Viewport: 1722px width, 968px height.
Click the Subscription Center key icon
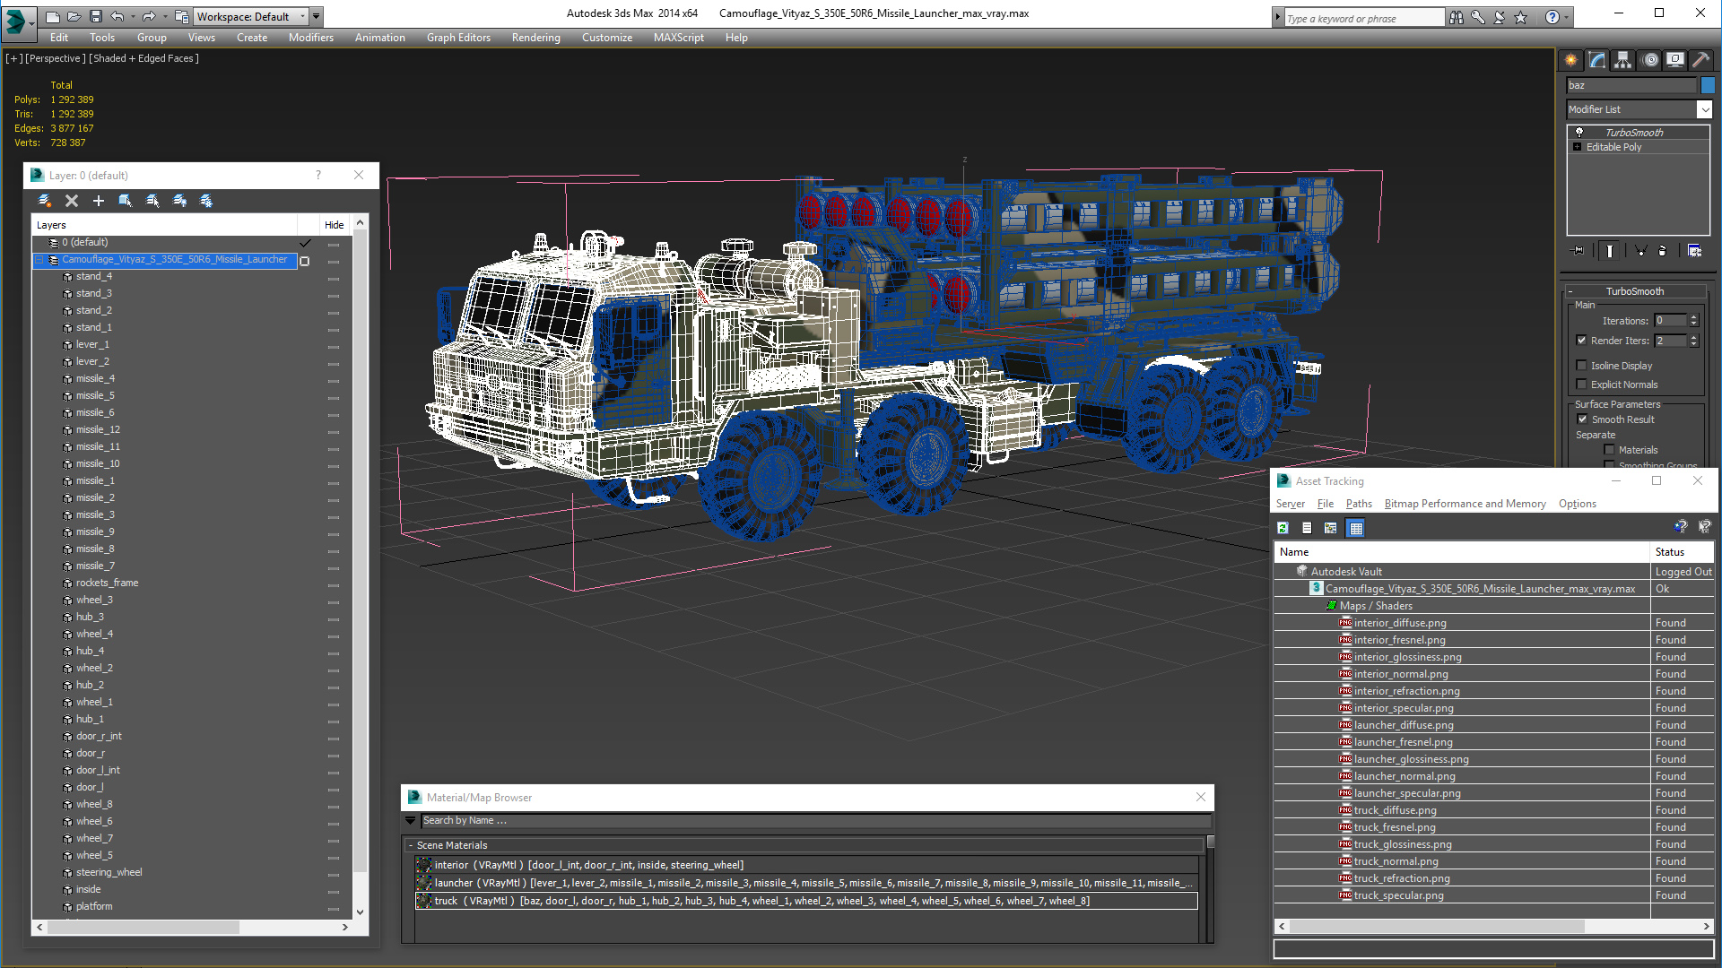click(1478, 17)
